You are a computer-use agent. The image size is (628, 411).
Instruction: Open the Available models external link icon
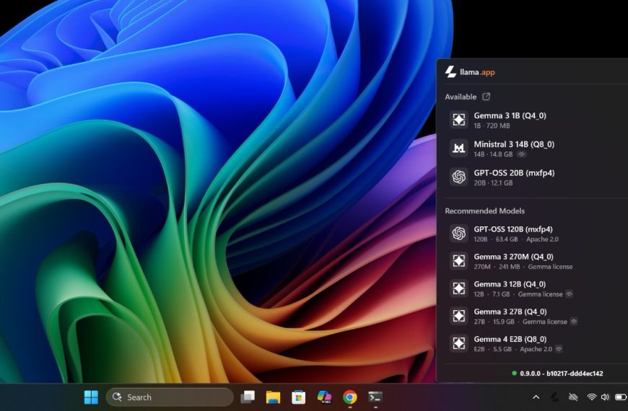coord(486,97)
